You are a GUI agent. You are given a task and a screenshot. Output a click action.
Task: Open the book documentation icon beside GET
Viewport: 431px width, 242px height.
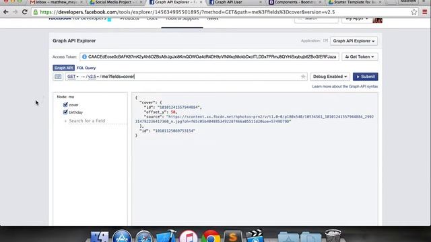coord(58,77)
